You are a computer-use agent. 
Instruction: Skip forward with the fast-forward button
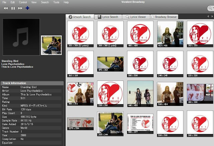pyautogui.click(x=20, y=8)
